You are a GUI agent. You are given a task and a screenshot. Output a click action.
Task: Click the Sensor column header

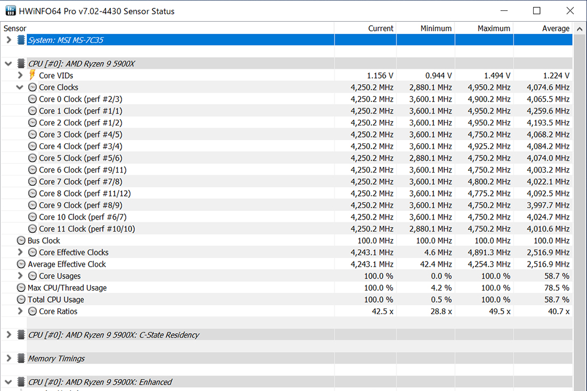15,28
